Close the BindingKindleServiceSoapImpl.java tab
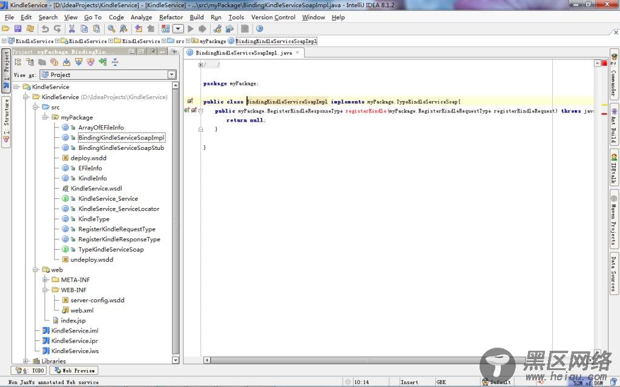Viewport: 620px width, 387px height. (x=297, y=52)
